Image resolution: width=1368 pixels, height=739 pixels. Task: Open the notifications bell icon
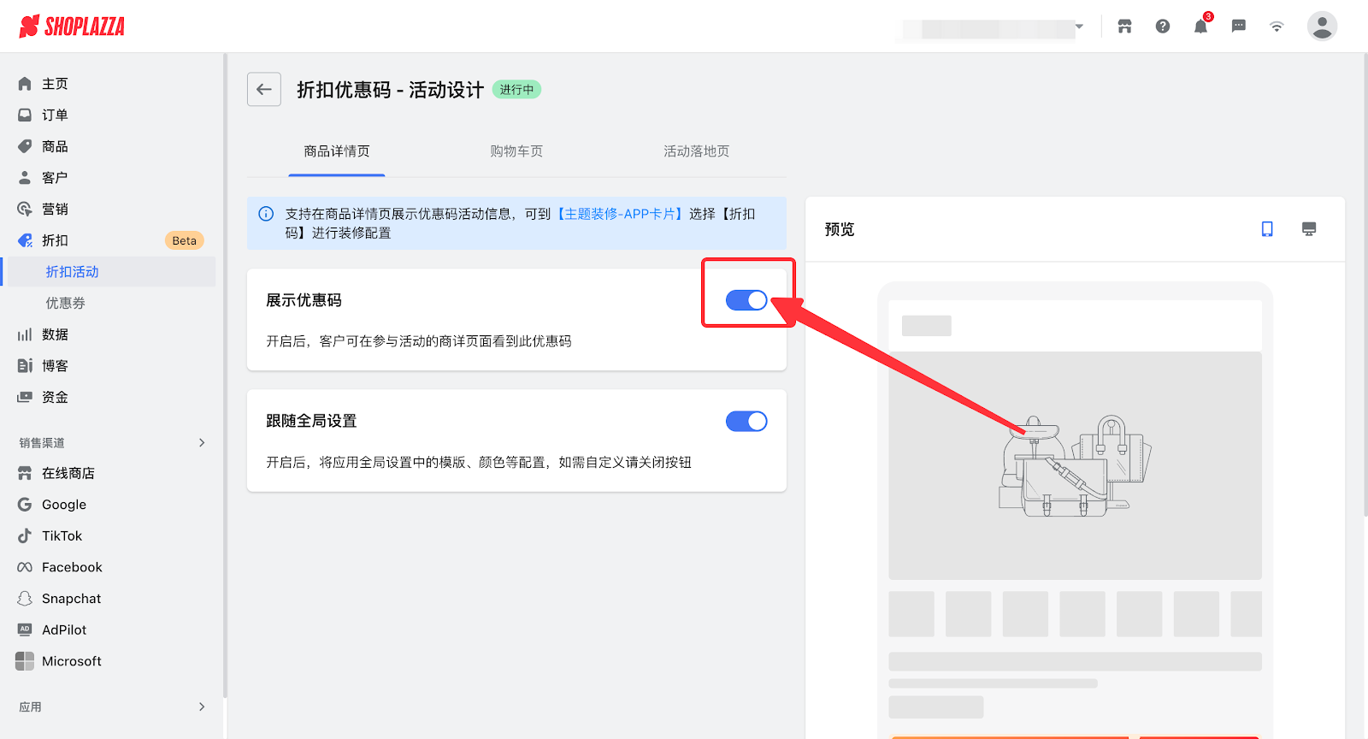click(x=1200, y=27)
